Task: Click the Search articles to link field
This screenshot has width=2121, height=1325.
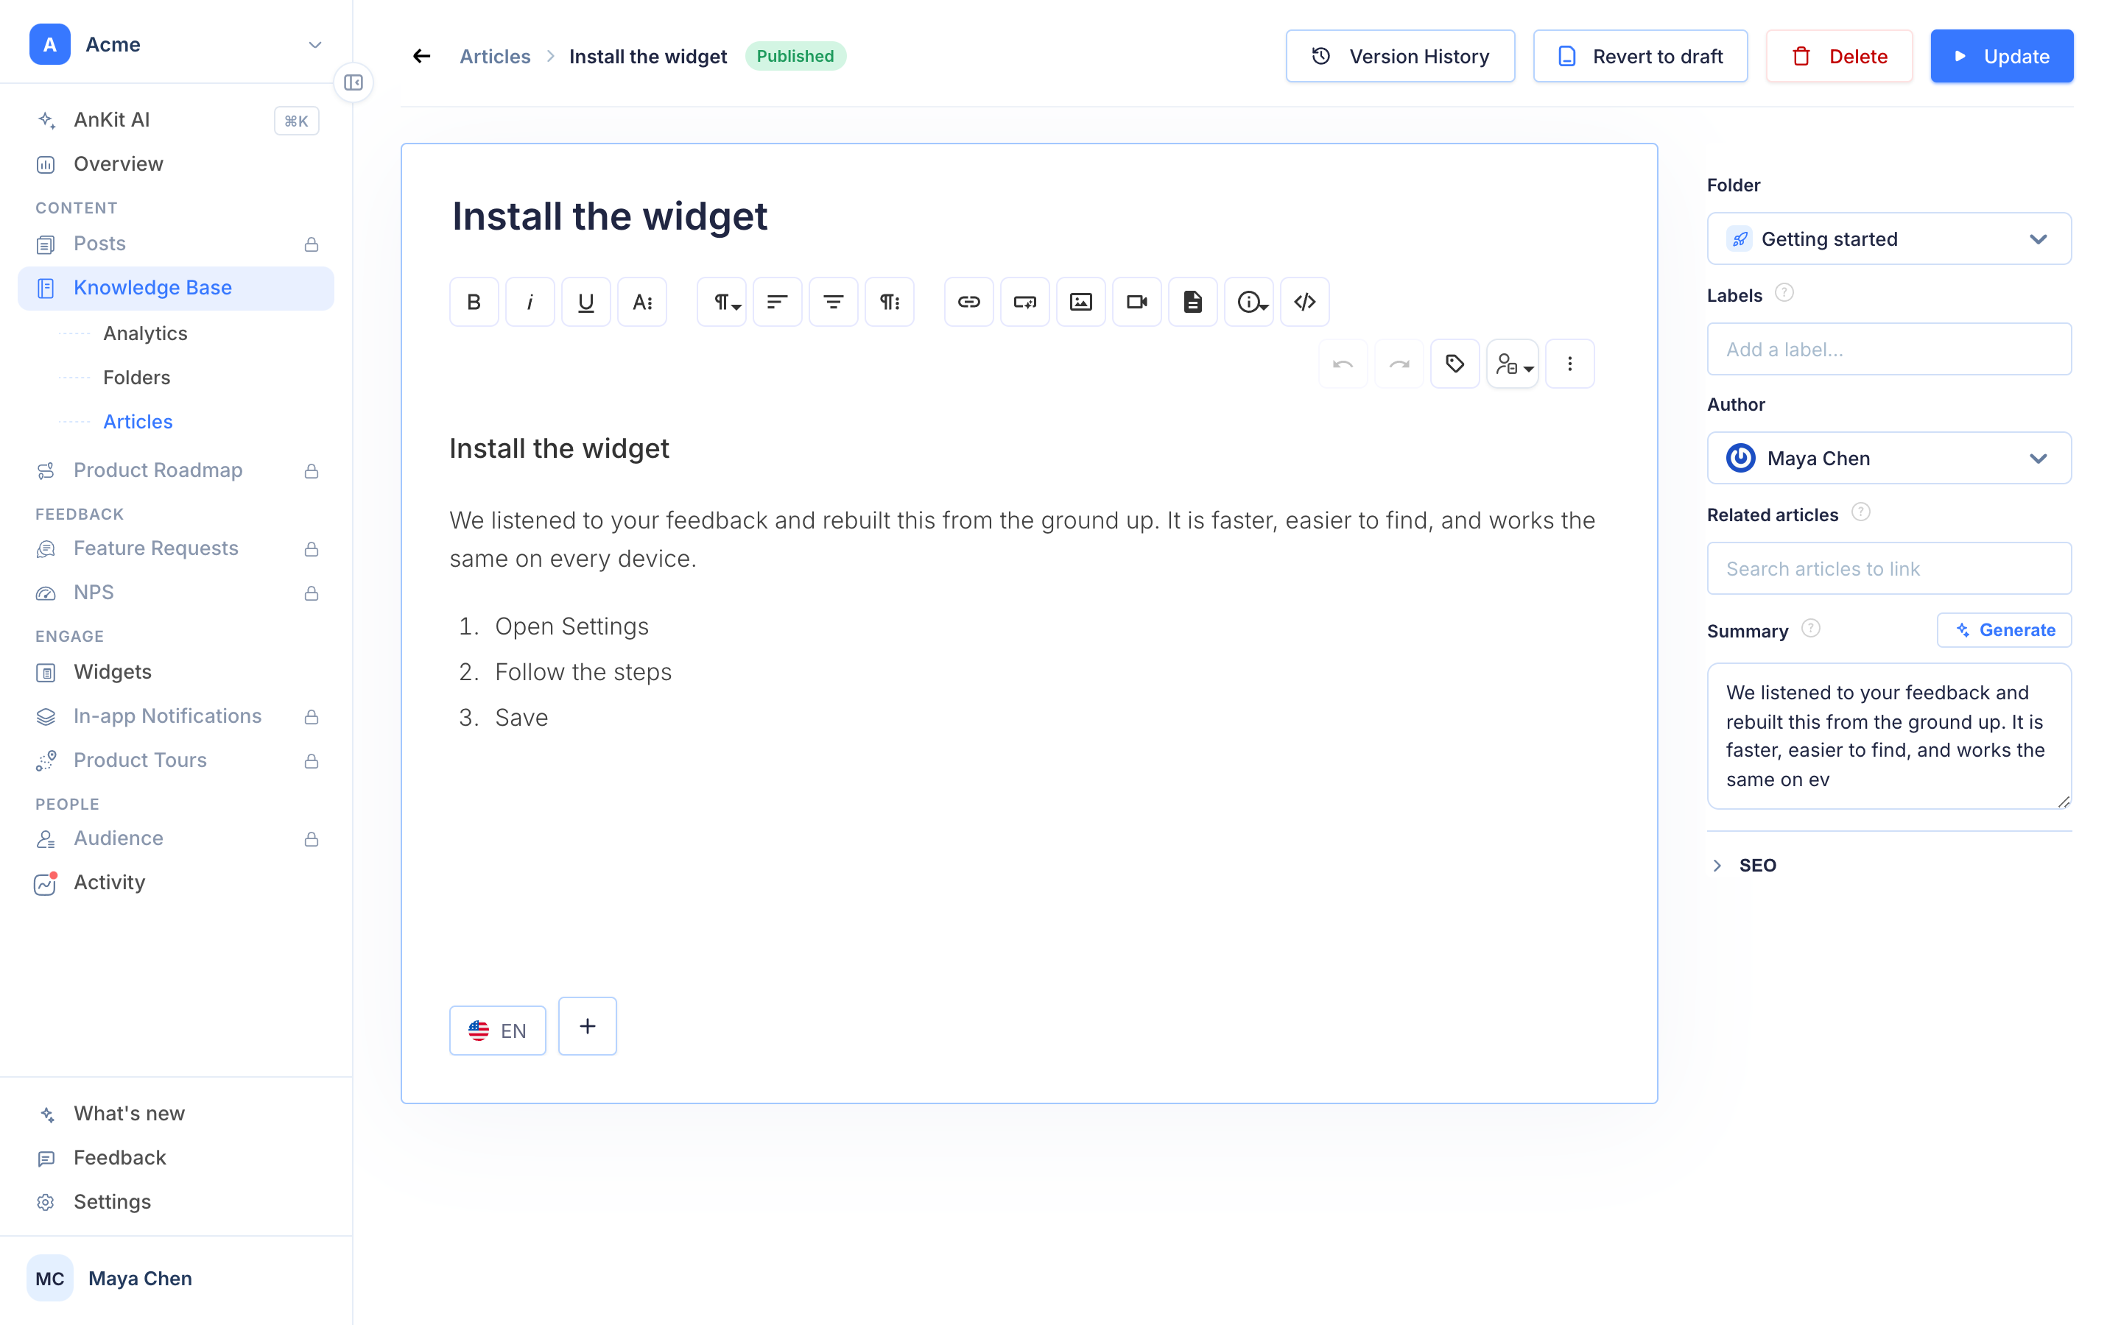Action: (1889, 568)
